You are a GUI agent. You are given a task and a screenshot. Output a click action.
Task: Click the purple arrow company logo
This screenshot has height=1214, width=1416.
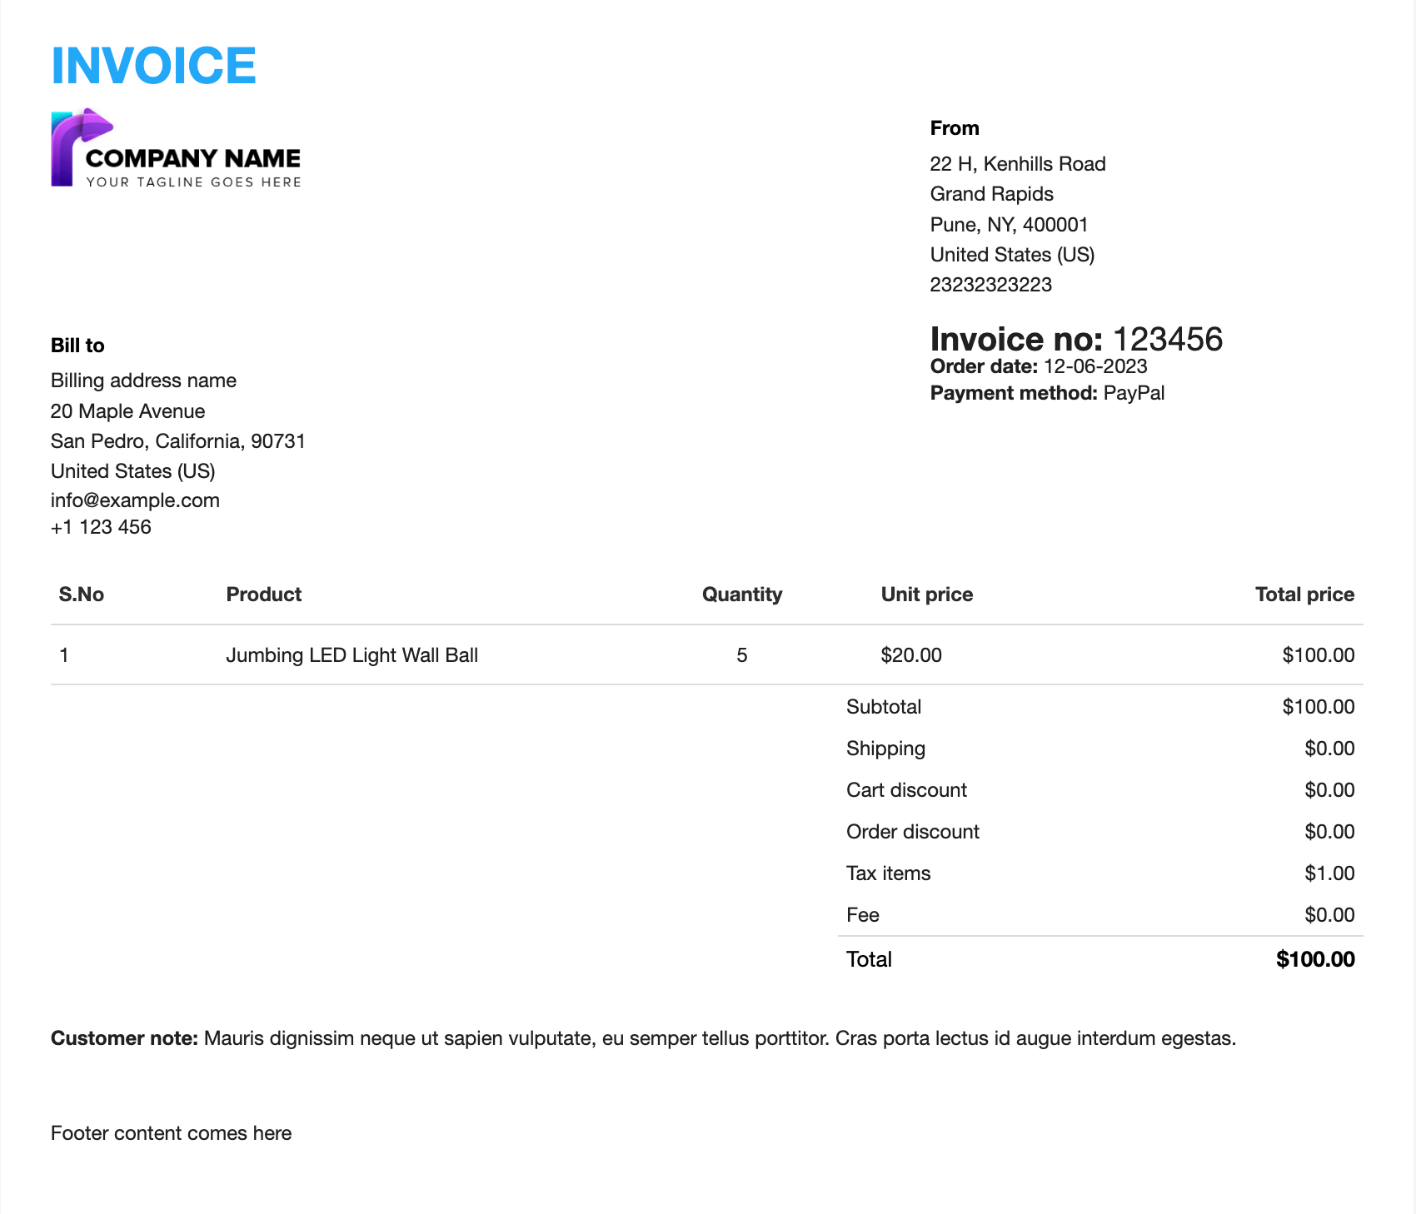(79, 147)
